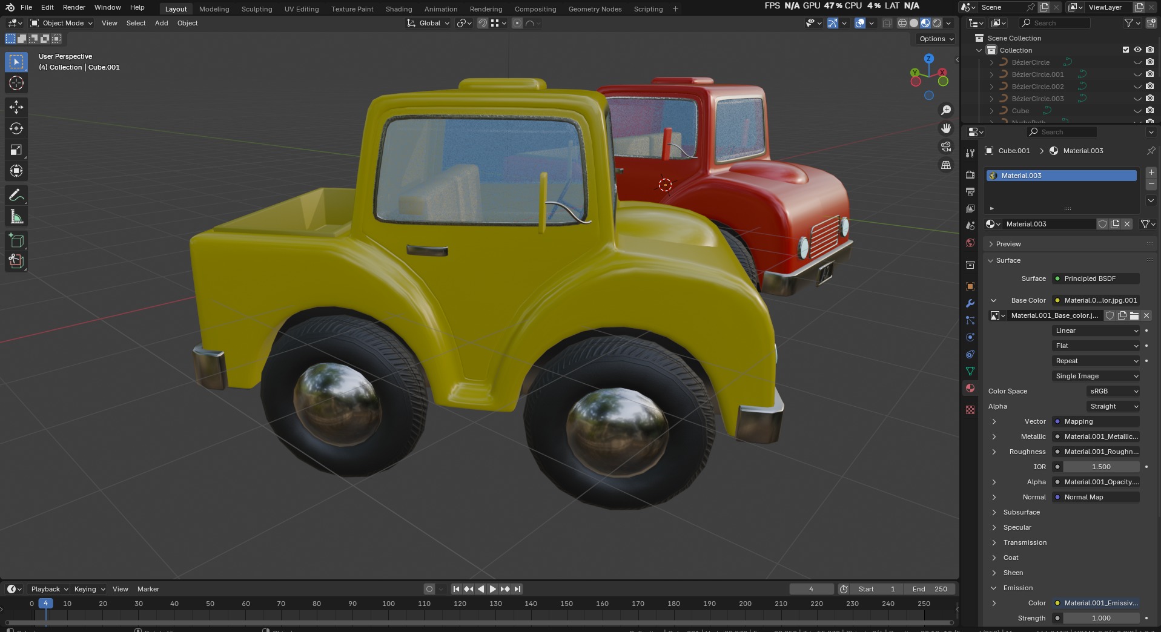This screenshot has height=632, width=1161.
Task: Activate the Move tool
Action: [16, 107]
